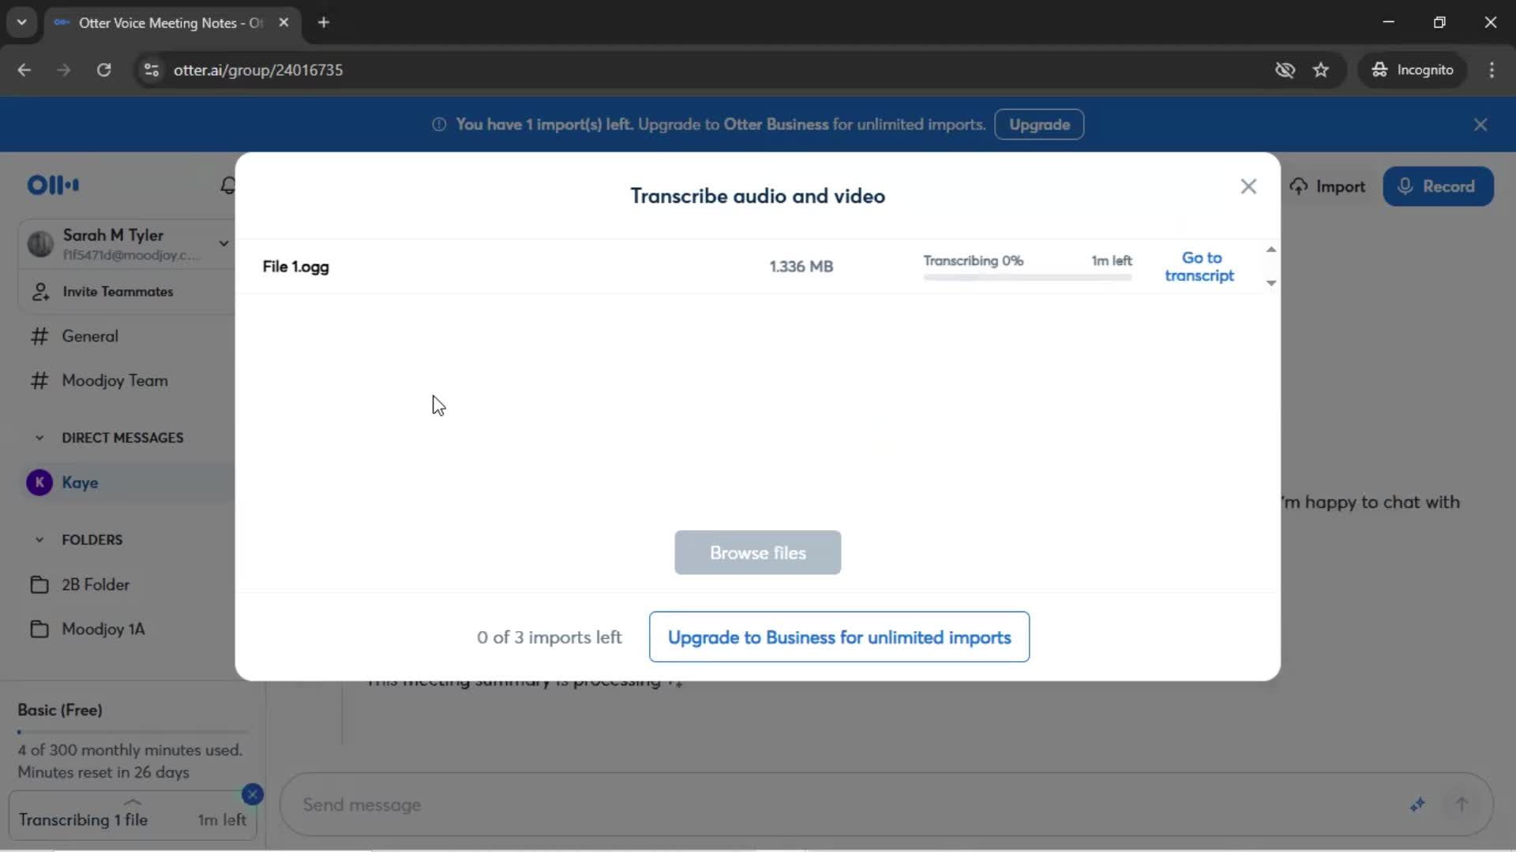Bookmark this page with star icon
The image size is (1516, 852).
click(1321, 70)
